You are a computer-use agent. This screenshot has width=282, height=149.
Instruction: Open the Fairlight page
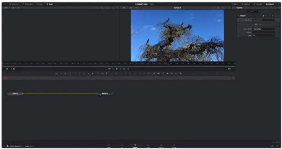tap(161, 146)
